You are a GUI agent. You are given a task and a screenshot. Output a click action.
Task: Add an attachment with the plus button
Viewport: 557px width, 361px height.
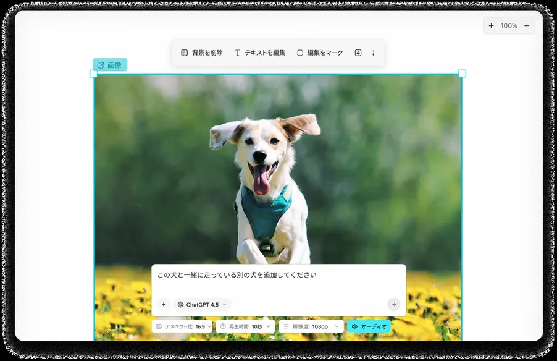[164, 305]
